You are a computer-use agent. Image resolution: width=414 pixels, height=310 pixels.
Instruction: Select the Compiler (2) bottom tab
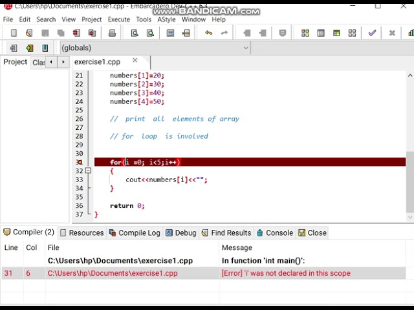[x=28, y=232]
